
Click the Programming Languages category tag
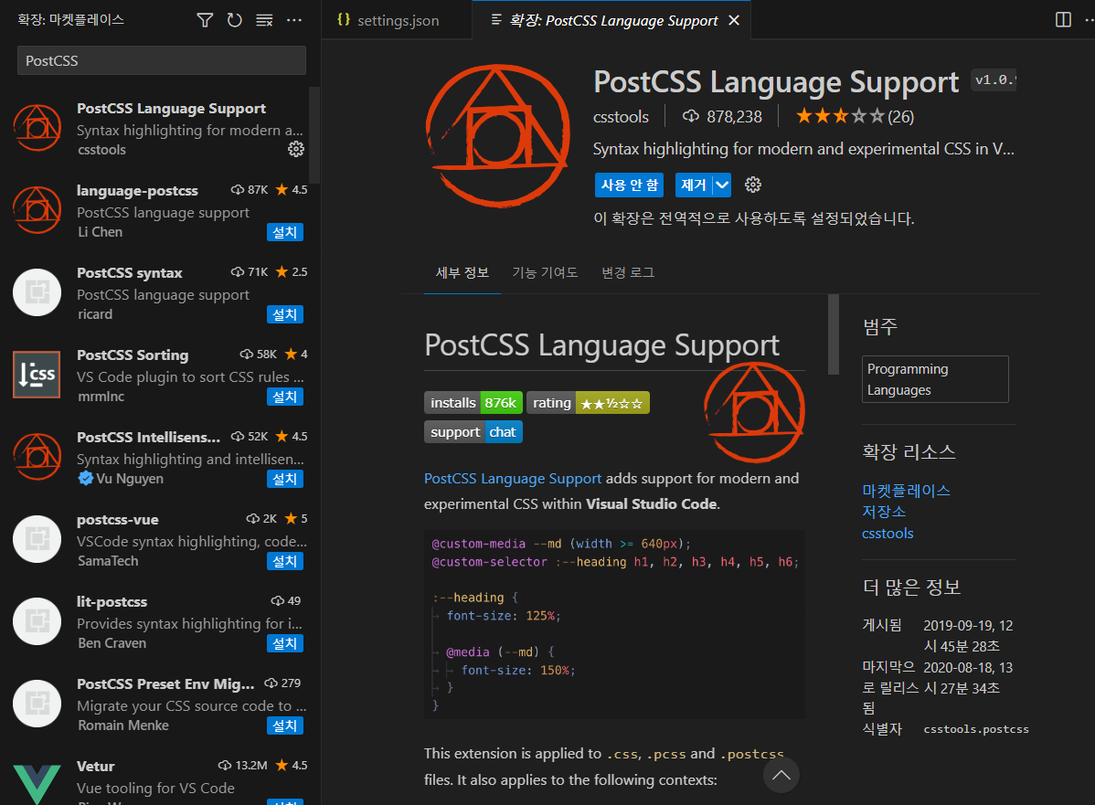(x=935, y=379)
